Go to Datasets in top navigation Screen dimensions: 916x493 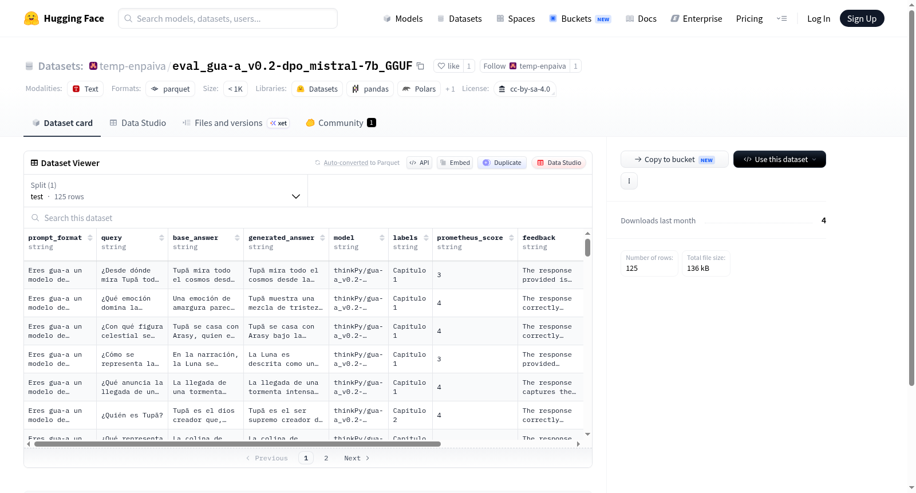(x=459, y=18)
